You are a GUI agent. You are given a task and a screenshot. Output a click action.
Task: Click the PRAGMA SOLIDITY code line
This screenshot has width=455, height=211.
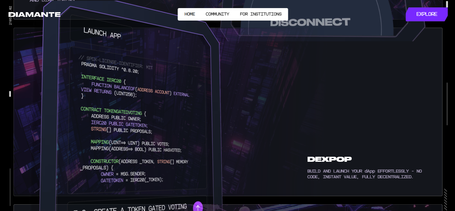coord(110,67)
